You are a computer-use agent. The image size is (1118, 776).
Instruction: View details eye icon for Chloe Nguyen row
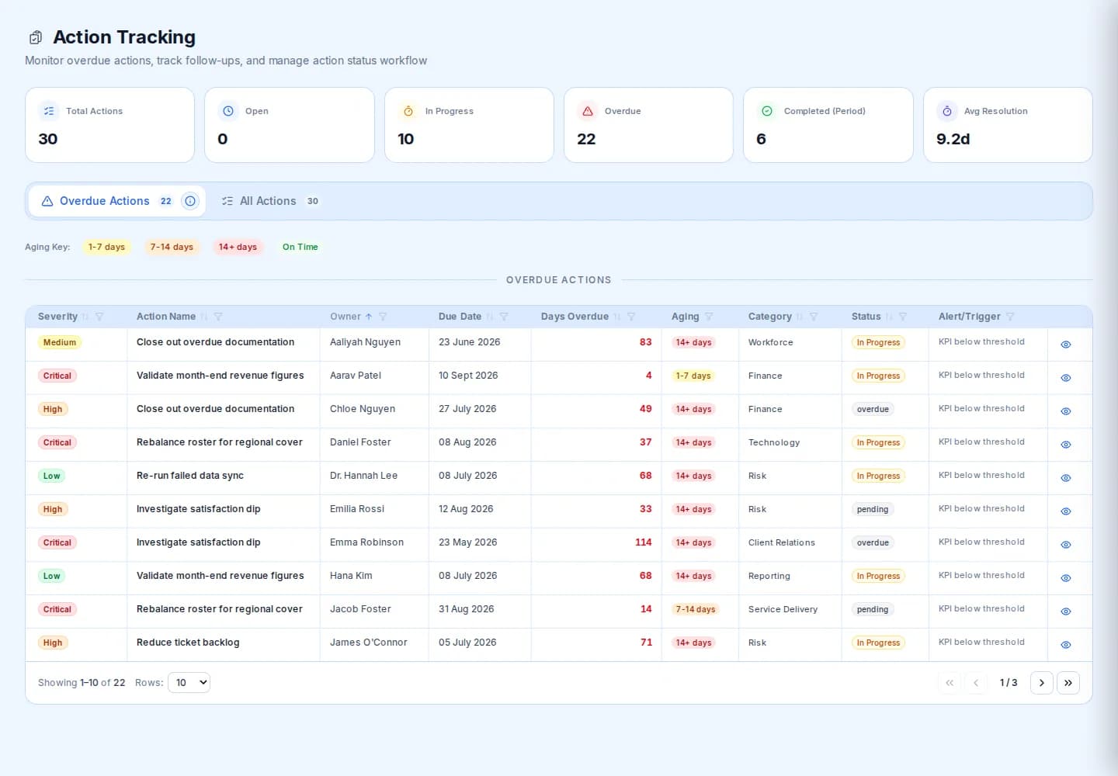tap(1066, 411)
